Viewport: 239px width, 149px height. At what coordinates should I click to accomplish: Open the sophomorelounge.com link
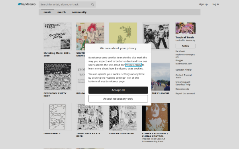click(x=185, y=56)
